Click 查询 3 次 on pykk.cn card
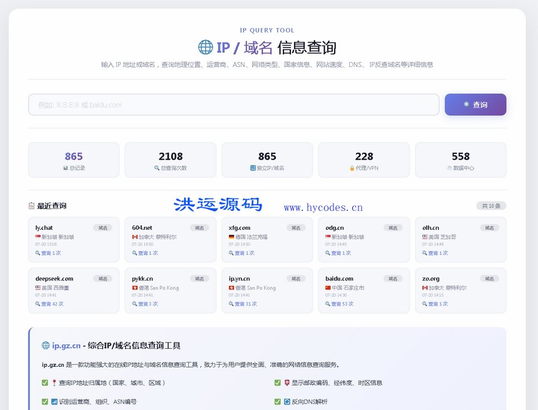 pos(145,304)
